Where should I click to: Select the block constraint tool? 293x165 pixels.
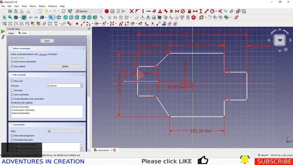point(183,11)
